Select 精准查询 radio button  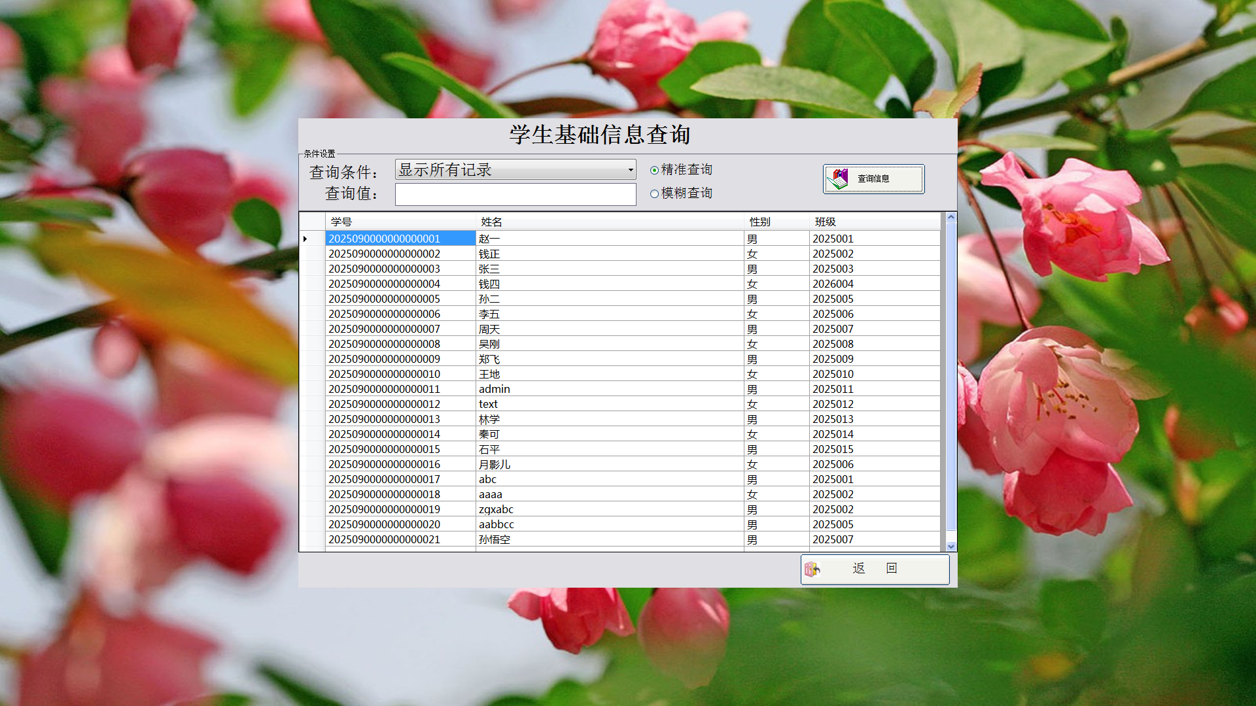(654, 170)
